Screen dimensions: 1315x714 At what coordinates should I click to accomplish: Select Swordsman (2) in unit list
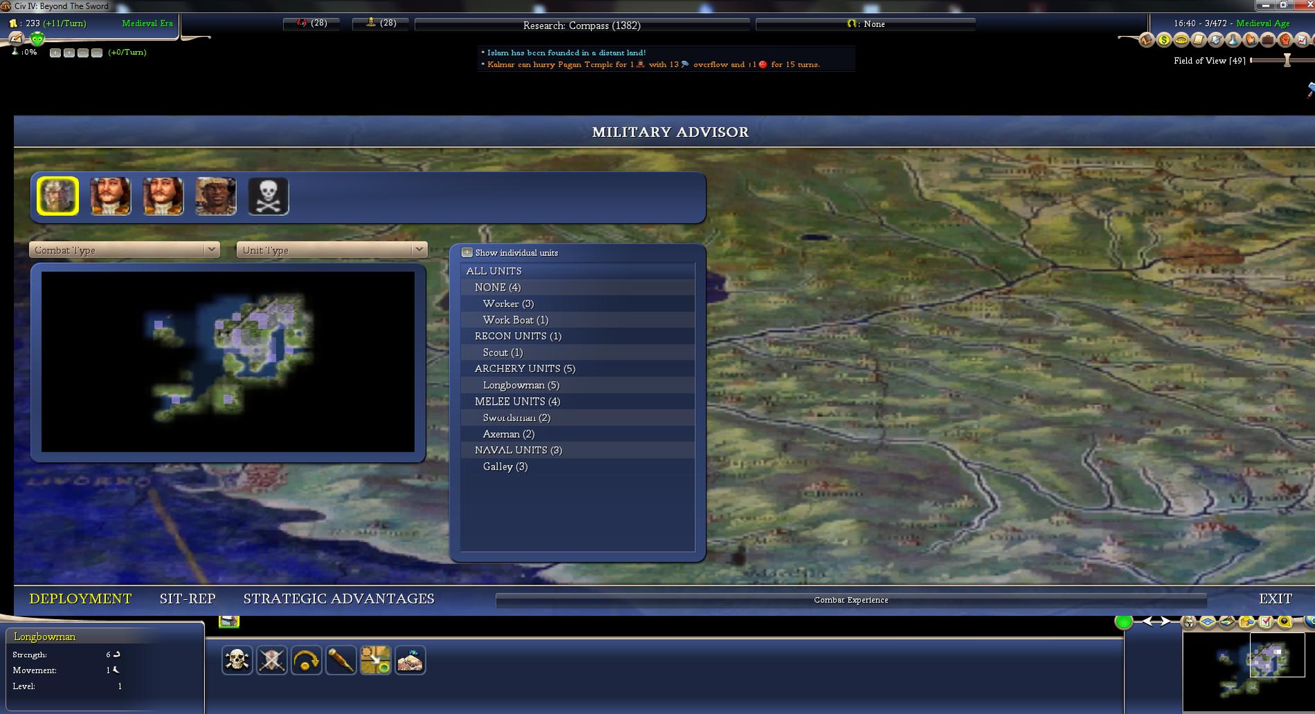578,418
